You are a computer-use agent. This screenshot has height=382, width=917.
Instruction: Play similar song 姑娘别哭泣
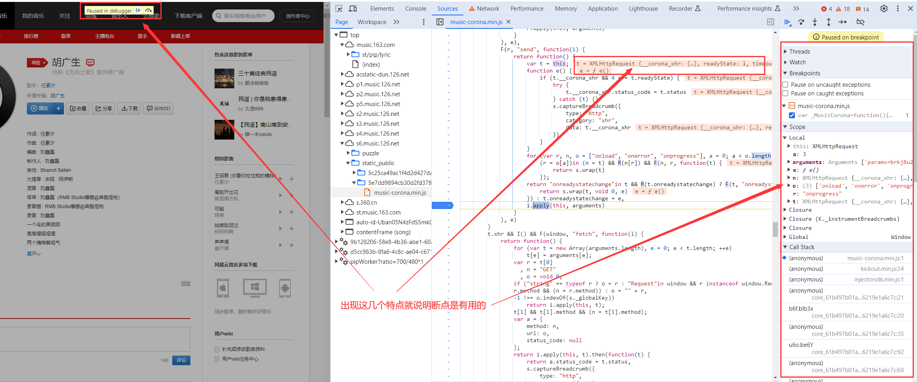(x=281, y=229)
